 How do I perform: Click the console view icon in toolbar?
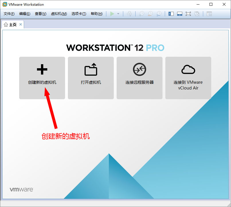pyautogui.click(x=209, y=14)
